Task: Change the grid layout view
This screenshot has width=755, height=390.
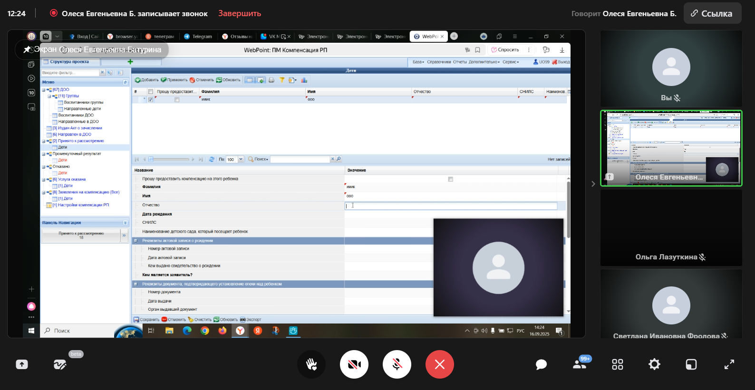Action: click(617, 364)
